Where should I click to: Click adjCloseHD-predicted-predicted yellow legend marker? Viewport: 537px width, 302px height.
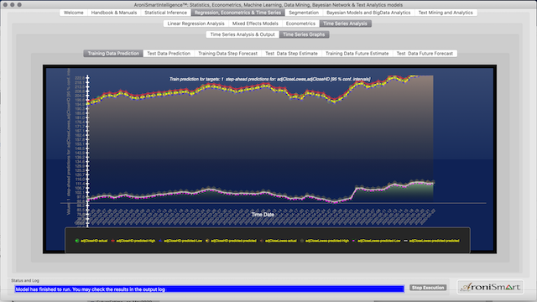(207, 241)
